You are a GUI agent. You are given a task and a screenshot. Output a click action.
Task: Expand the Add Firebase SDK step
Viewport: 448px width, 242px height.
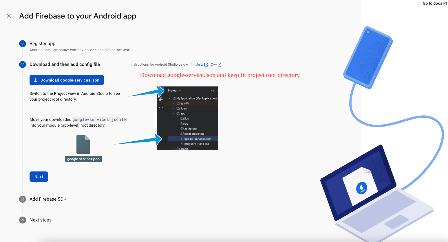pyautogui.click(x=48, y=199)
